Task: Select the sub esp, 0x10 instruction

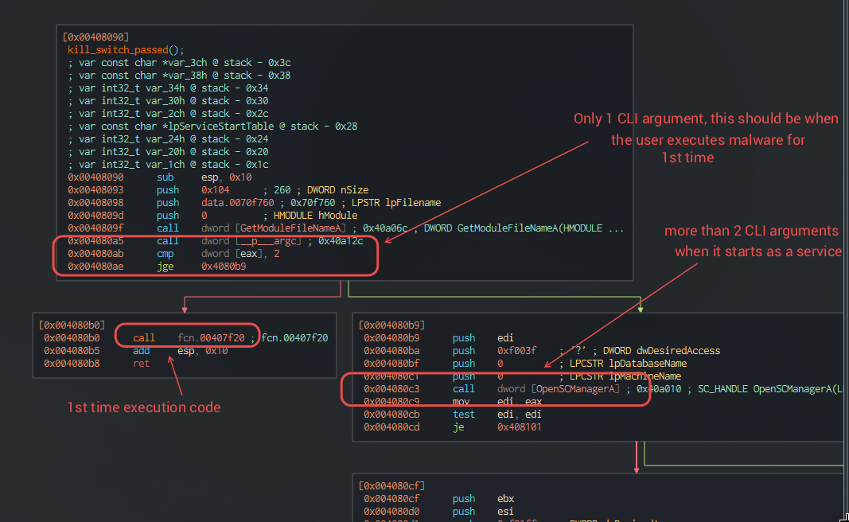Action: [160, 177]
